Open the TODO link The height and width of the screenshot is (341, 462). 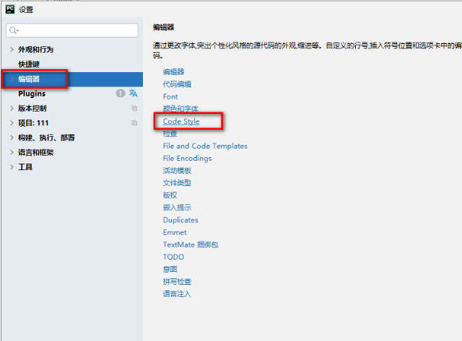point(173,257)
